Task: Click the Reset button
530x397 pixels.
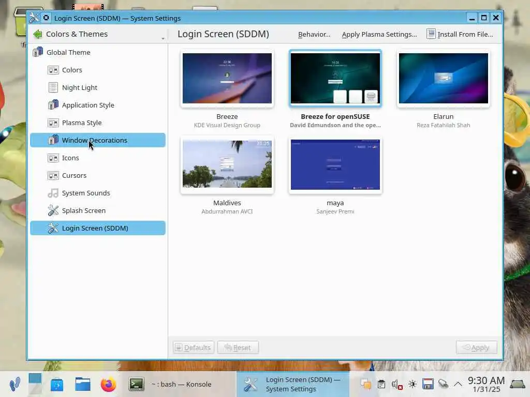Action: pos(238,347)
